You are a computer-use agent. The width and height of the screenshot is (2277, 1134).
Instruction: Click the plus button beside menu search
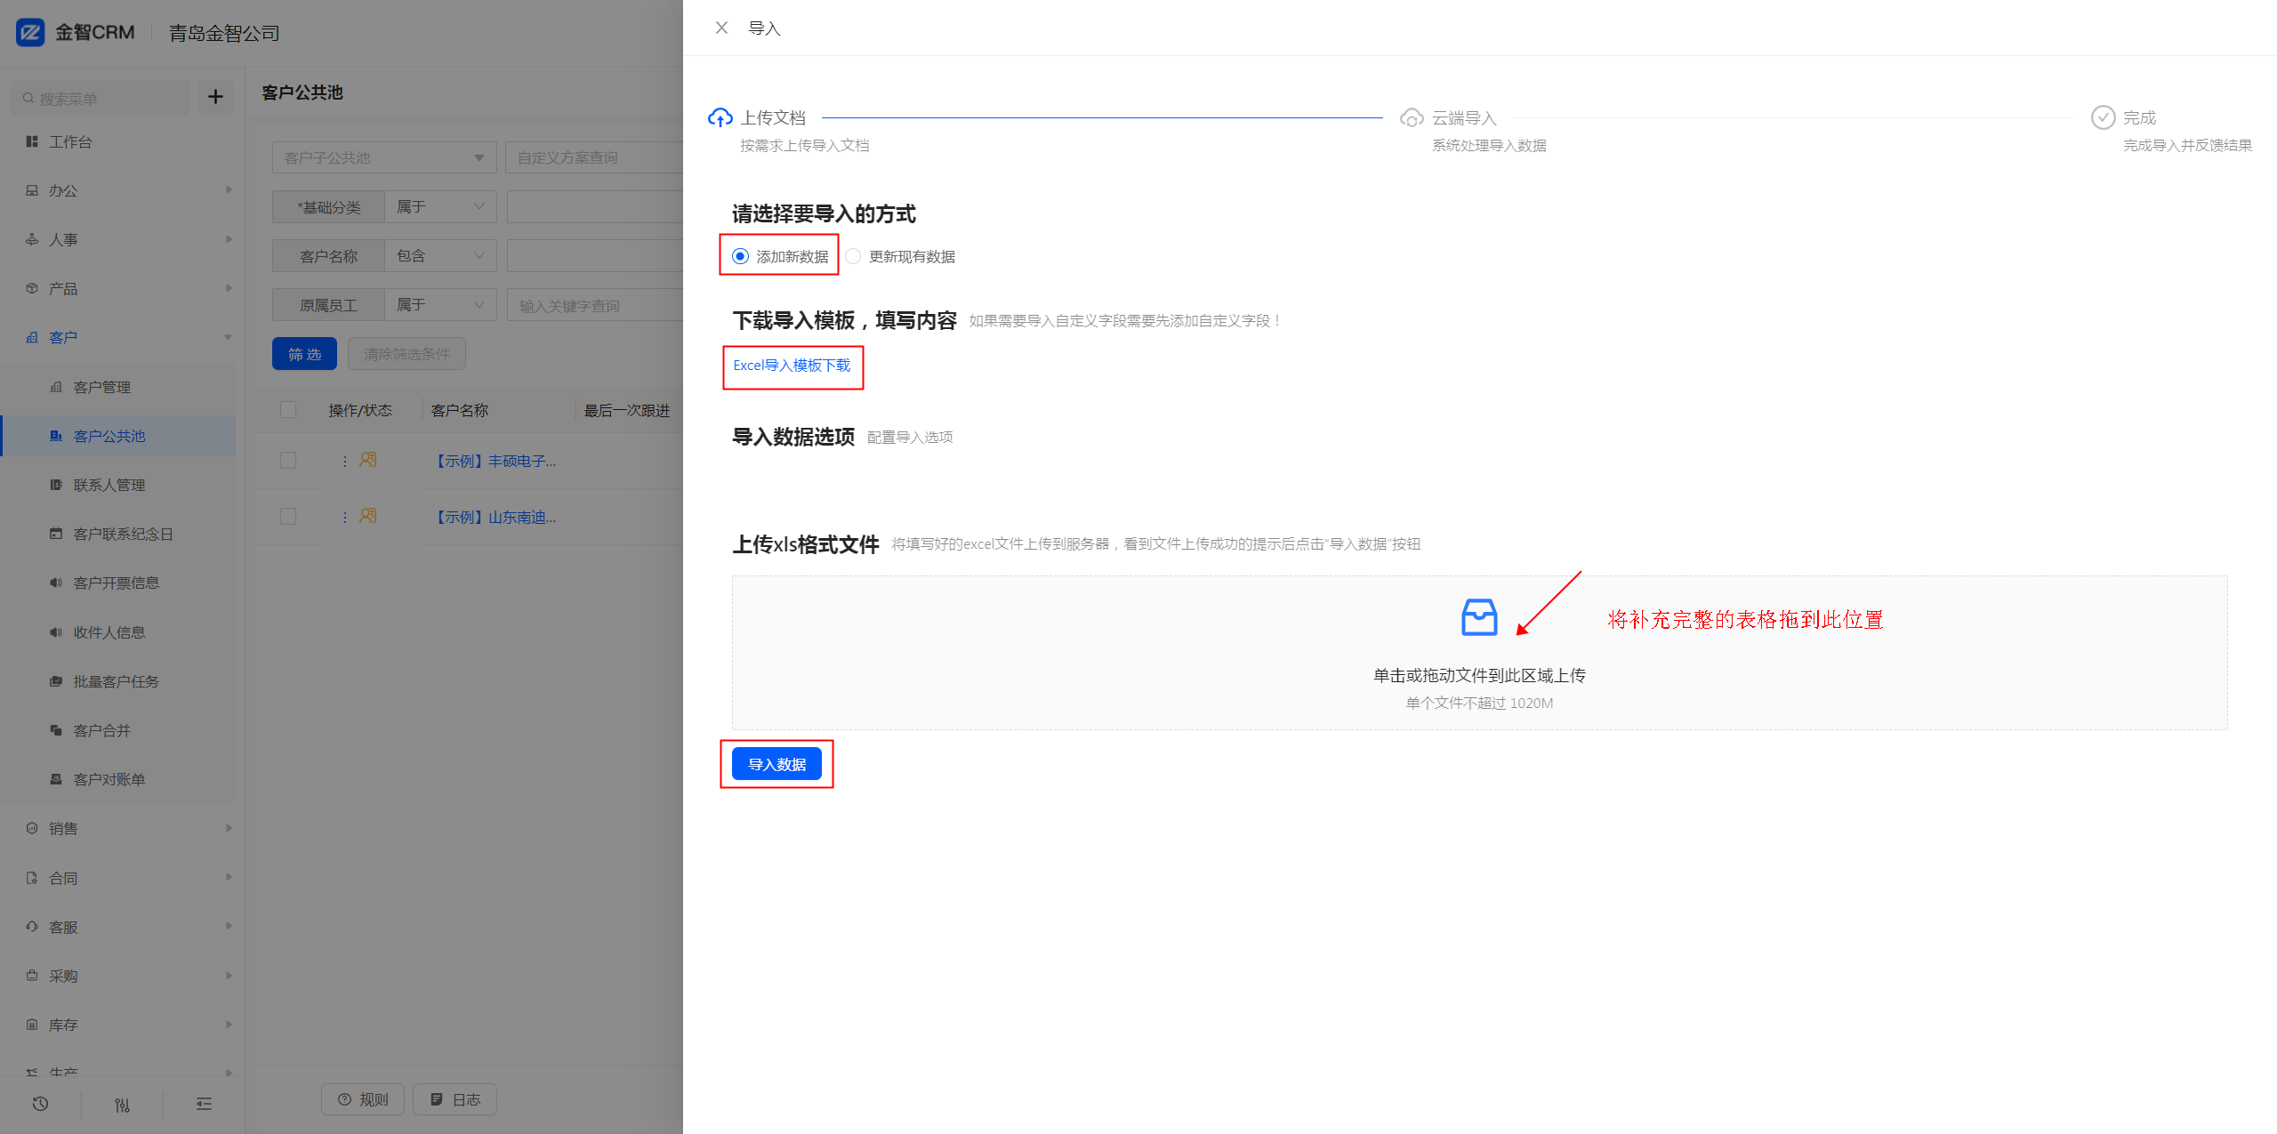click(215, 97)
